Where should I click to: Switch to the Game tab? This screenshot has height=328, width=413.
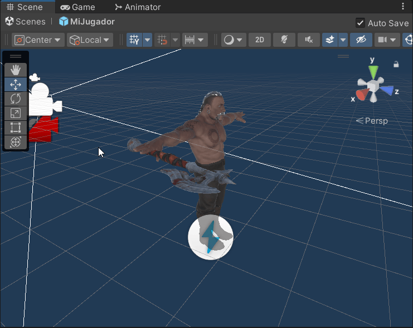77,7
